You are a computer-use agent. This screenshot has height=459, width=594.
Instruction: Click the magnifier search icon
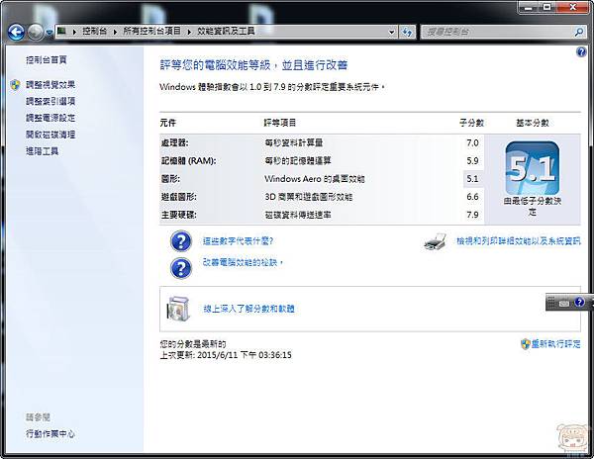pos(579,33)
